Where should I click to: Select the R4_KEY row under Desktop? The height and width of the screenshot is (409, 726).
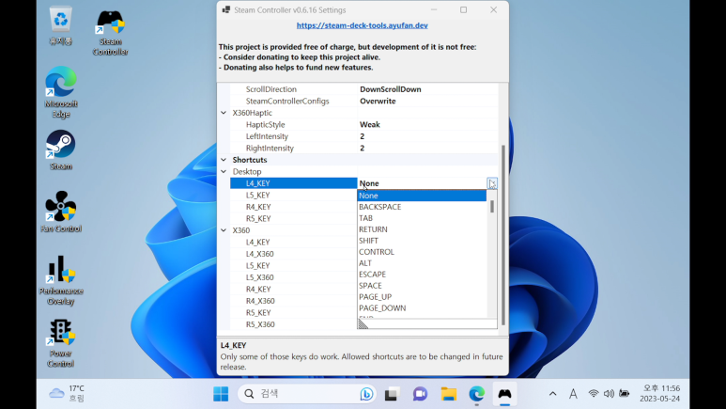(294, 207)
